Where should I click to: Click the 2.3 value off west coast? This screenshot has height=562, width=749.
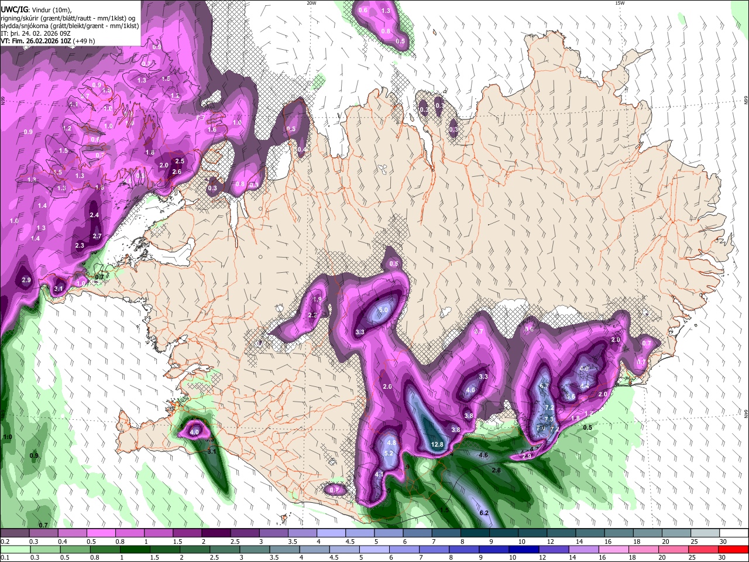80,246
